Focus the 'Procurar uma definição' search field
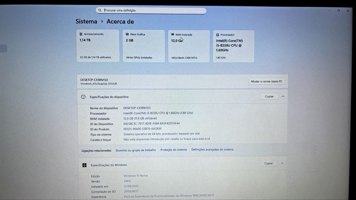Image resolution: width=356 pixels, height=200 pixels. tap(151, 10)
